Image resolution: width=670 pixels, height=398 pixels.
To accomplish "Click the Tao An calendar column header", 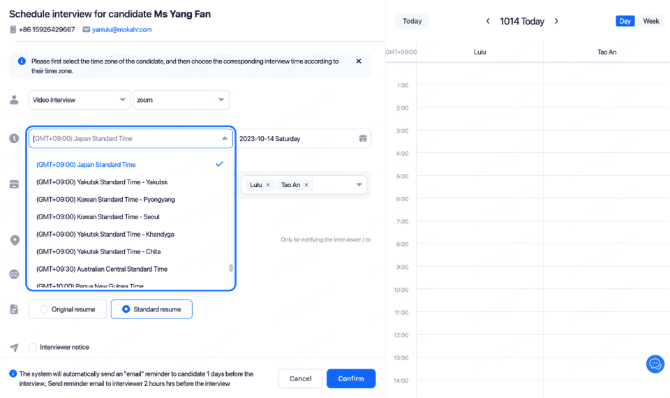I will [x=606, y=52].
